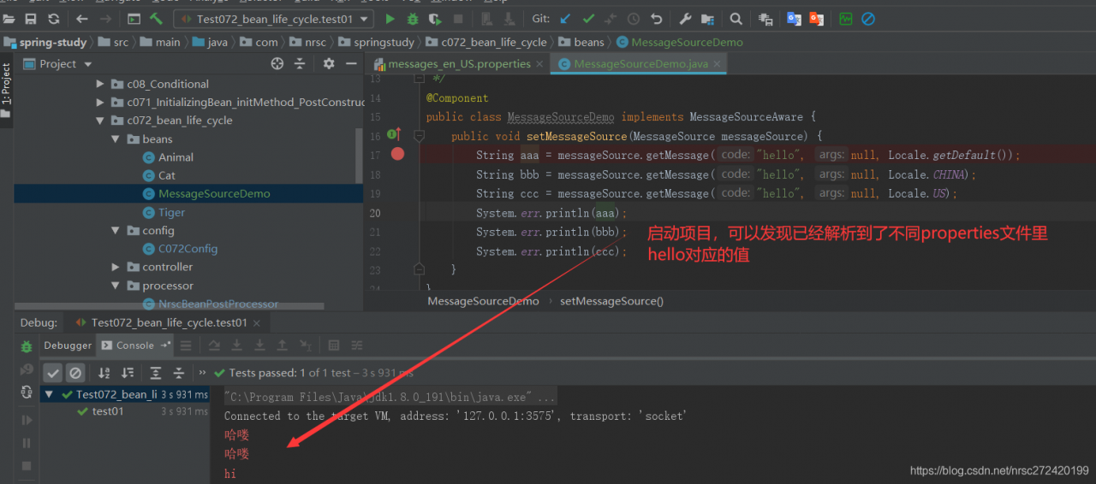
Task: Hide the Project panel with minus icon
Action: coord(351,63)
